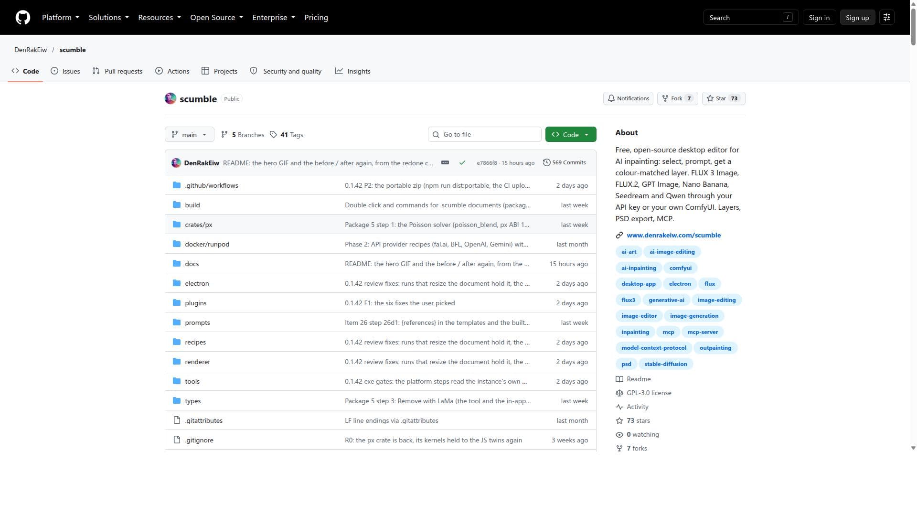917x516 pixels.
Task: Click the DenRakEiw avatar beside scumble title
Action: point(171,99)
